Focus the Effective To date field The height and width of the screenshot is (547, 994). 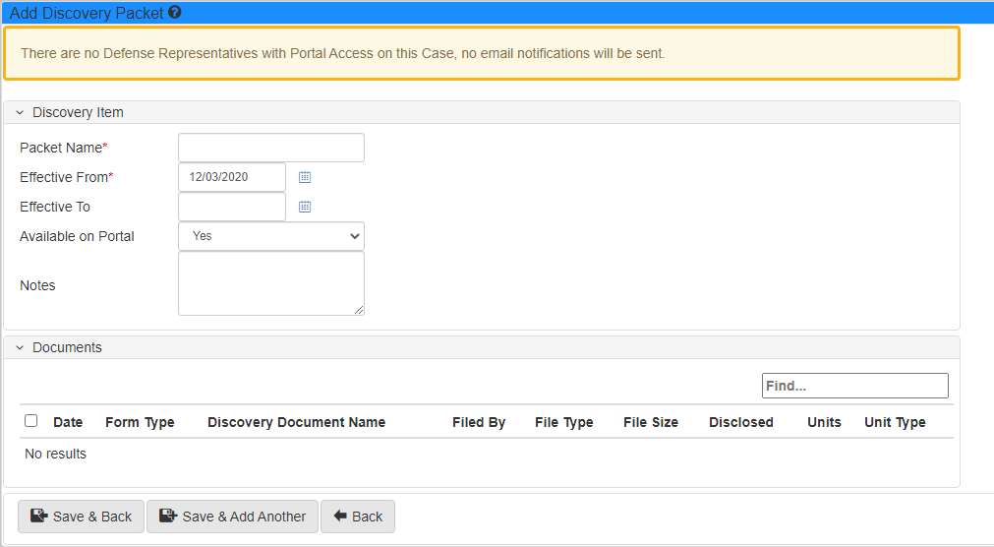(232, 207)
